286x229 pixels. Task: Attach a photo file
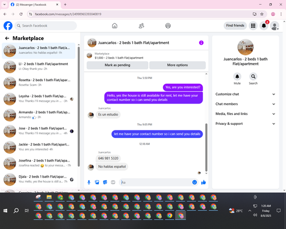click(x=97, y=183)
